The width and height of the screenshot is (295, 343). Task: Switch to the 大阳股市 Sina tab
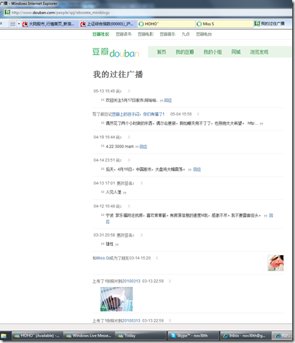click(50, 23)
